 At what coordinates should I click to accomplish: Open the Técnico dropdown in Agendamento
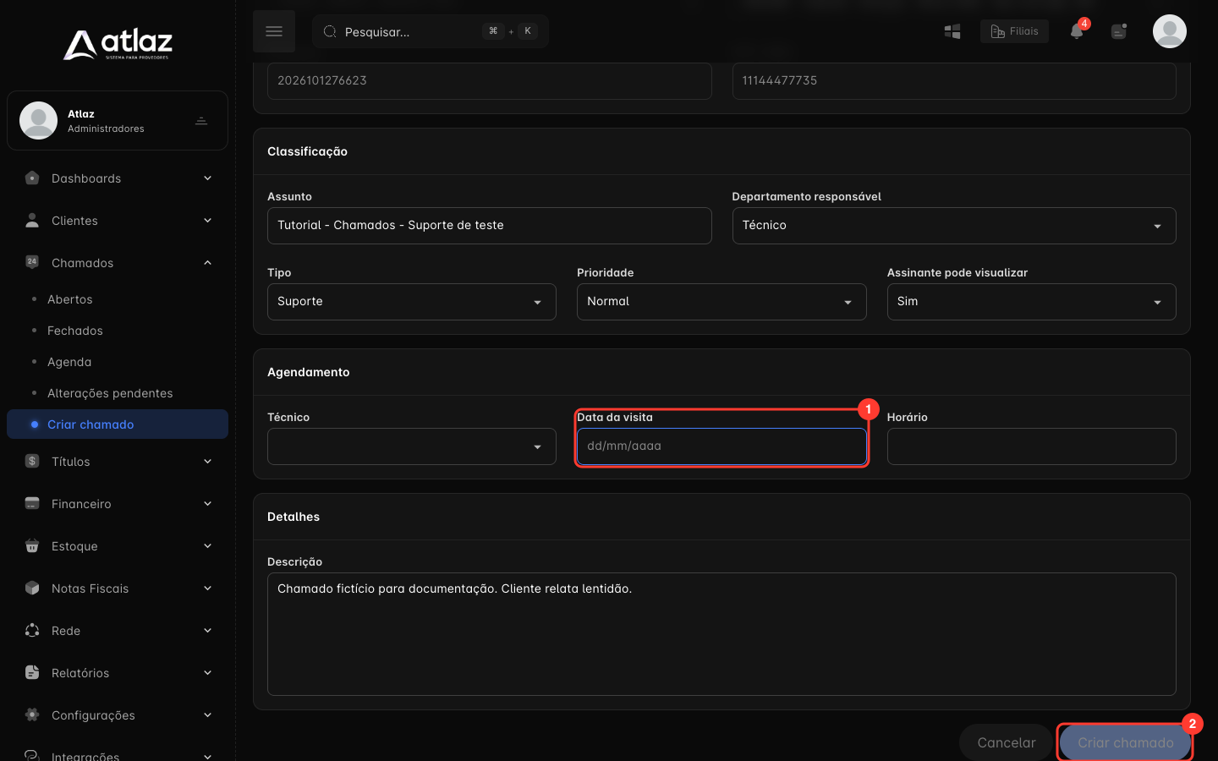(412, 446)
